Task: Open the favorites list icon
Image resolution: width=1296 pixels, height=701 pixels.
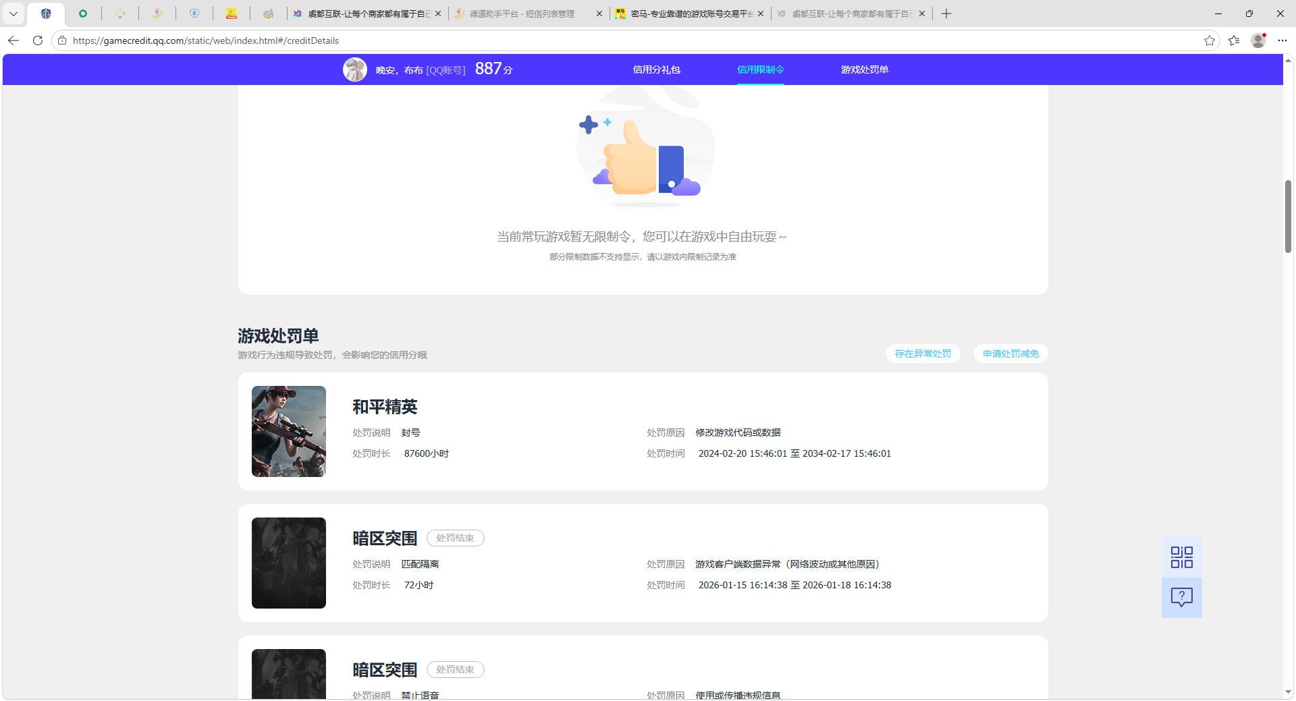Action: tap(1234, 40)
